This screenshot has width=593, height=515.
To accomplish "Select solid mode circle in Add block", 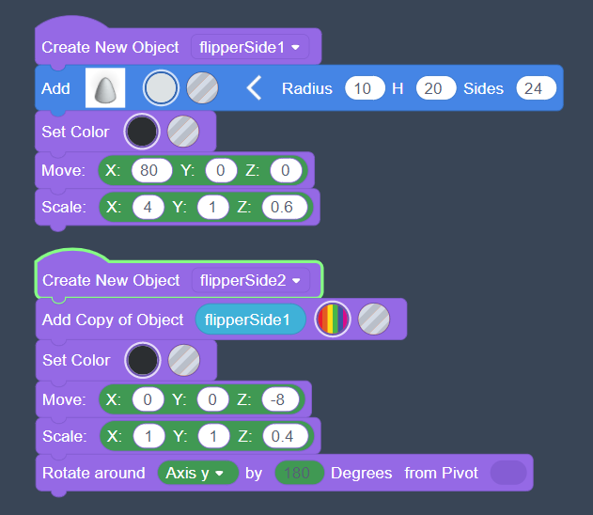I will click(160, 88).
